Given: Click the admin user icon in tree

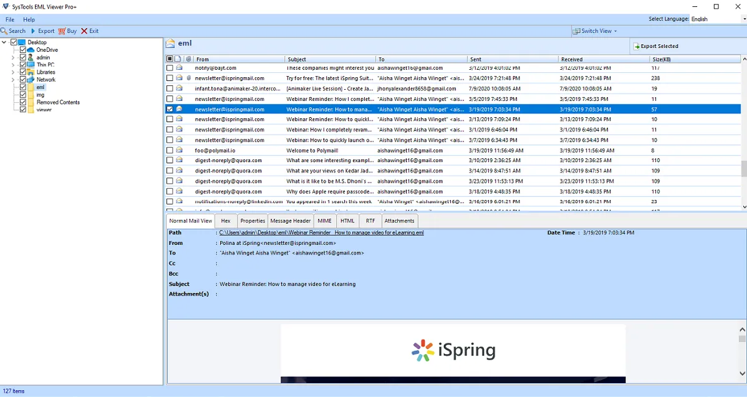Looking at the screenshot, I should 31,57.
